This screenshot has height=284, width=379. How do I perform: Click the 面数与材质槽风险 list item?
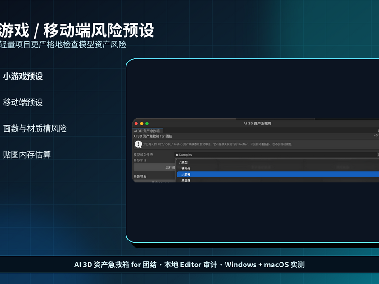(35, 128)
